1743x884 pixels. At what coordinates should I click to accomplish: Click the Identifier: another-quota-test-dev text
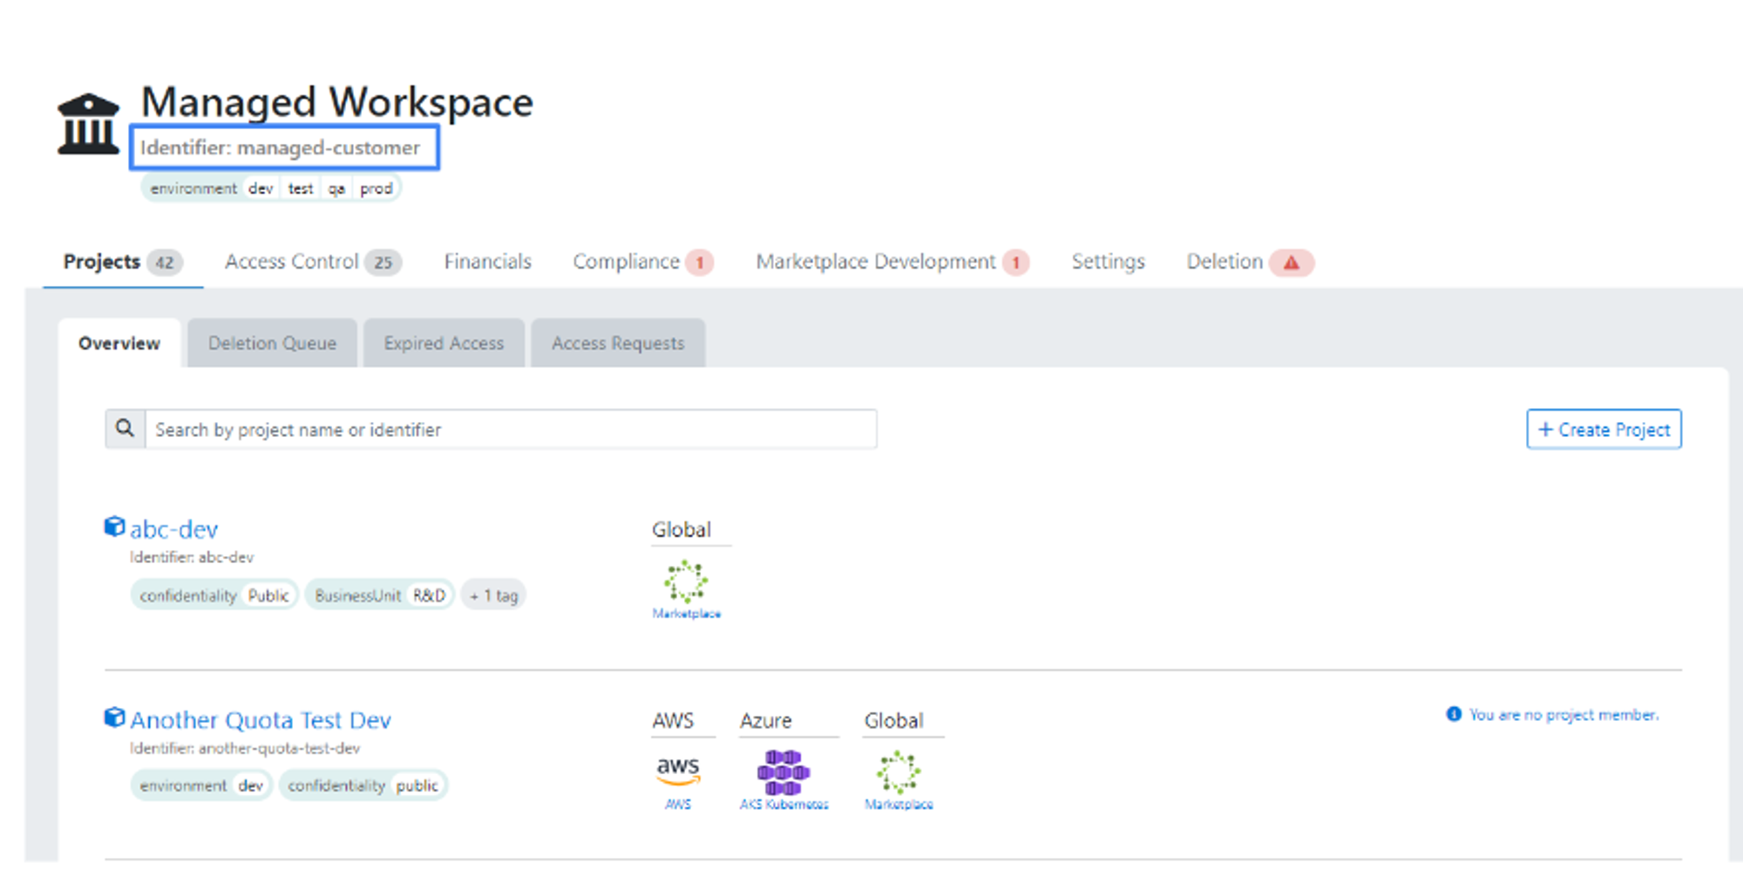pyautogui.click(x=245, y=748)
